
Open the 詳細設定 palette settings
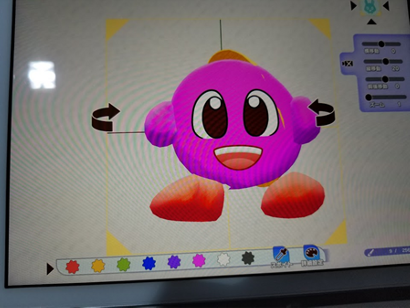point(312,255)
